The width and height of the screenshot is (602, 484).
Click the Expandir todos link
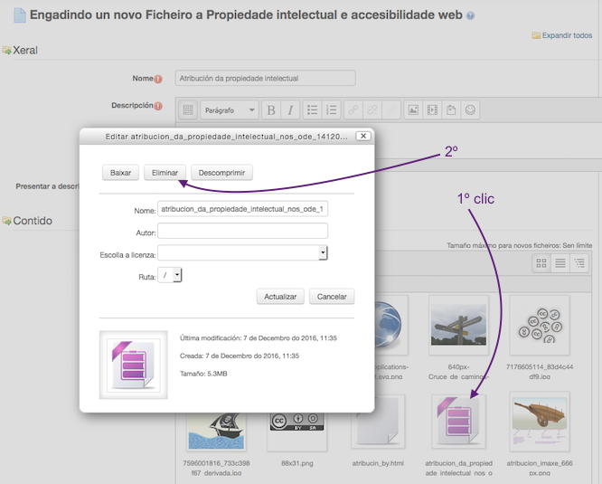pyautogui.click(x=567, y=35)
